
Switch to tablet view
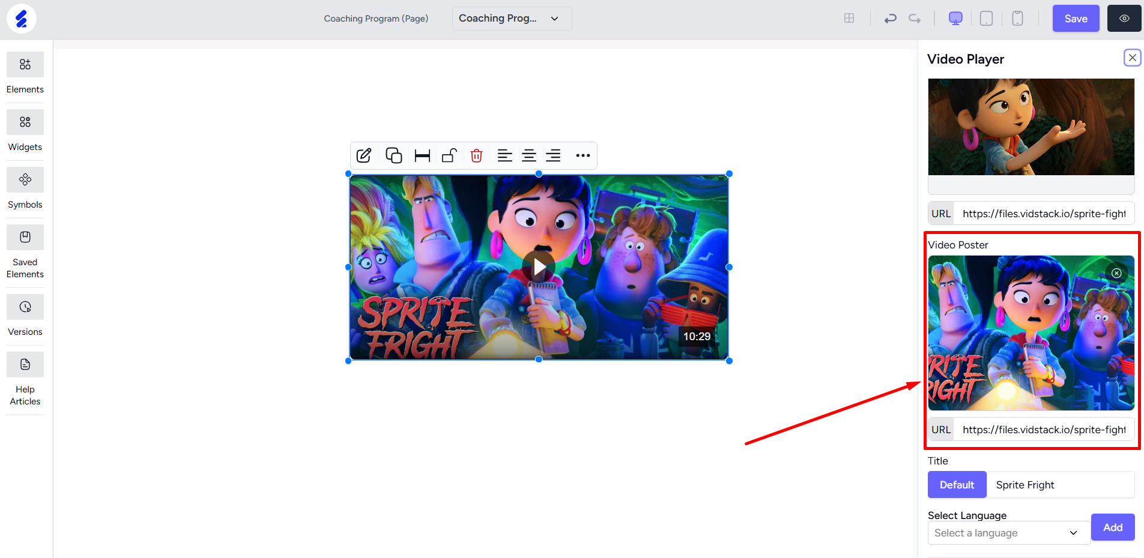coord(986,19)
